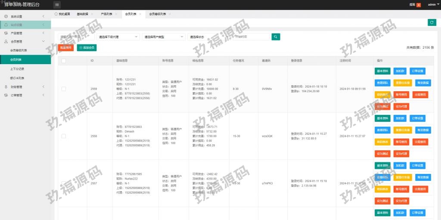Viewport: 441px width, 220px height.
Task: Check the row checkbox for member ID 2559
Action: point(64,89)
